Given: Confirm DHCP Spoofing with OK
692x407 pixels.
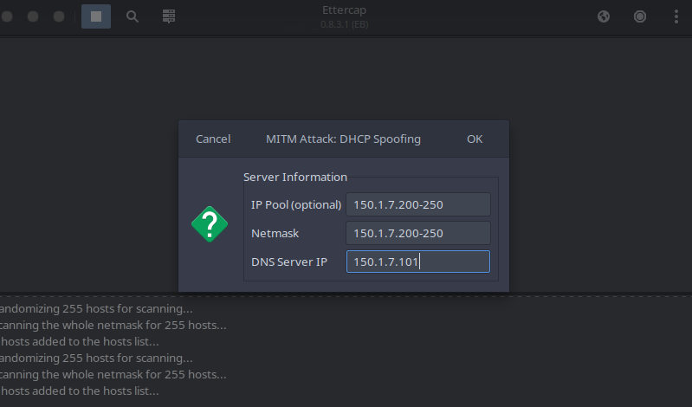Looking at the screenshot, I should click(x=475, y=139).
